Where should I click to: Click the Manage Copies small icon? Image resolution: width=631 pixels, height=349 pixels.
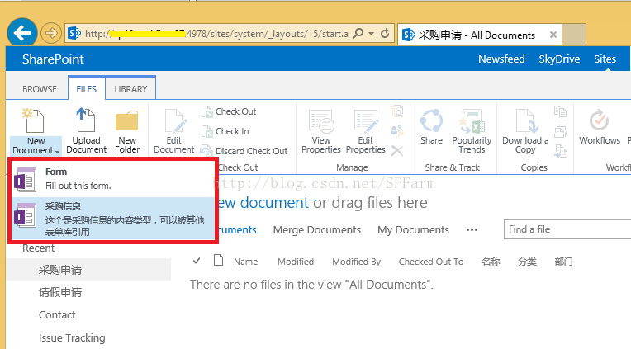point(560,131)
